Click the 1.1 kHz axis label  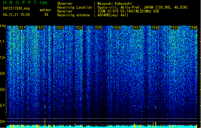tap(2, 42)
